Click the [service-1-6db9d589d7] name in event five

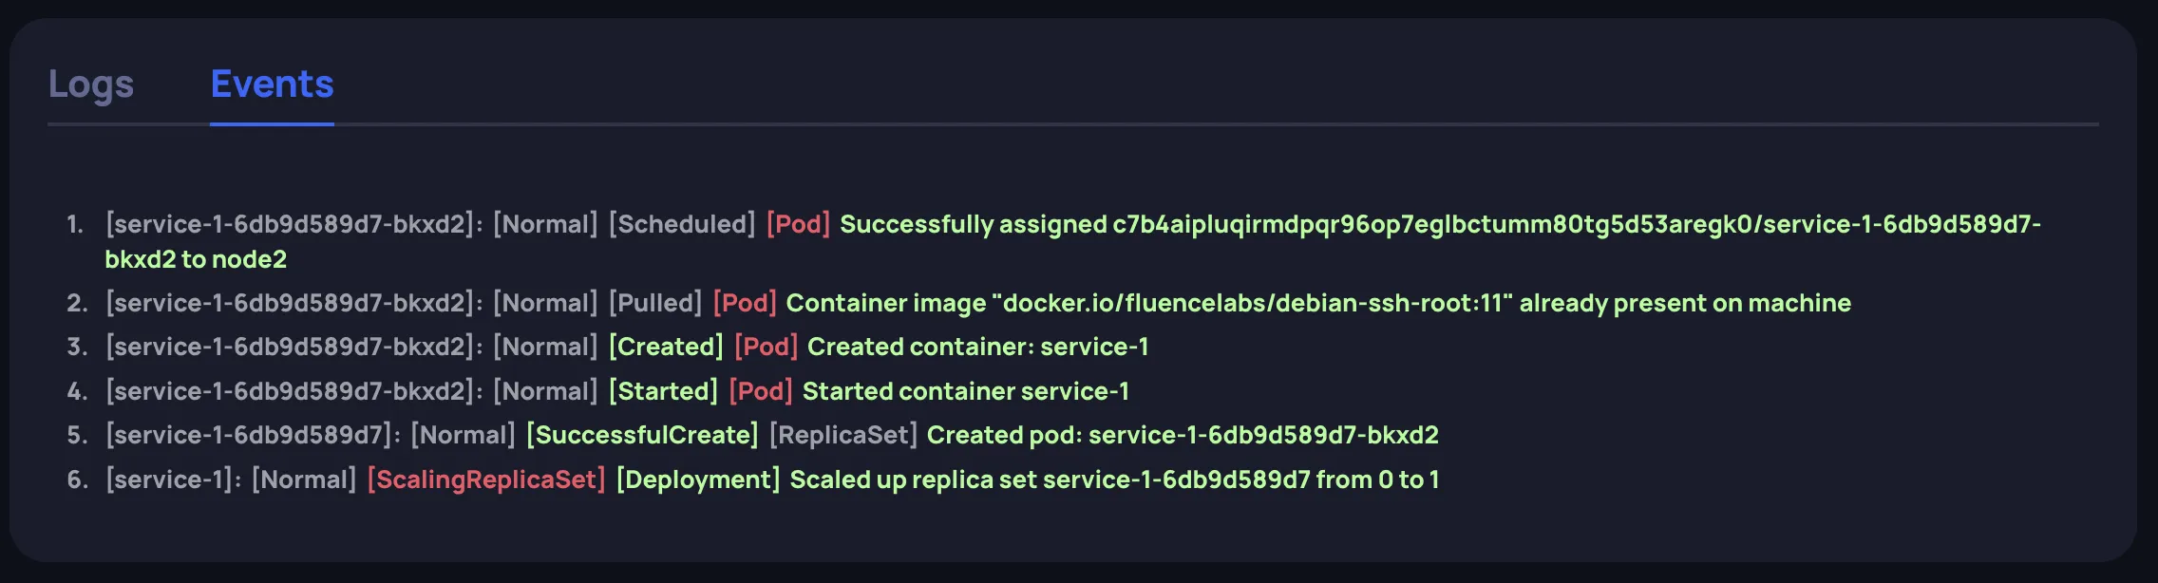click(x=253, y=435)
